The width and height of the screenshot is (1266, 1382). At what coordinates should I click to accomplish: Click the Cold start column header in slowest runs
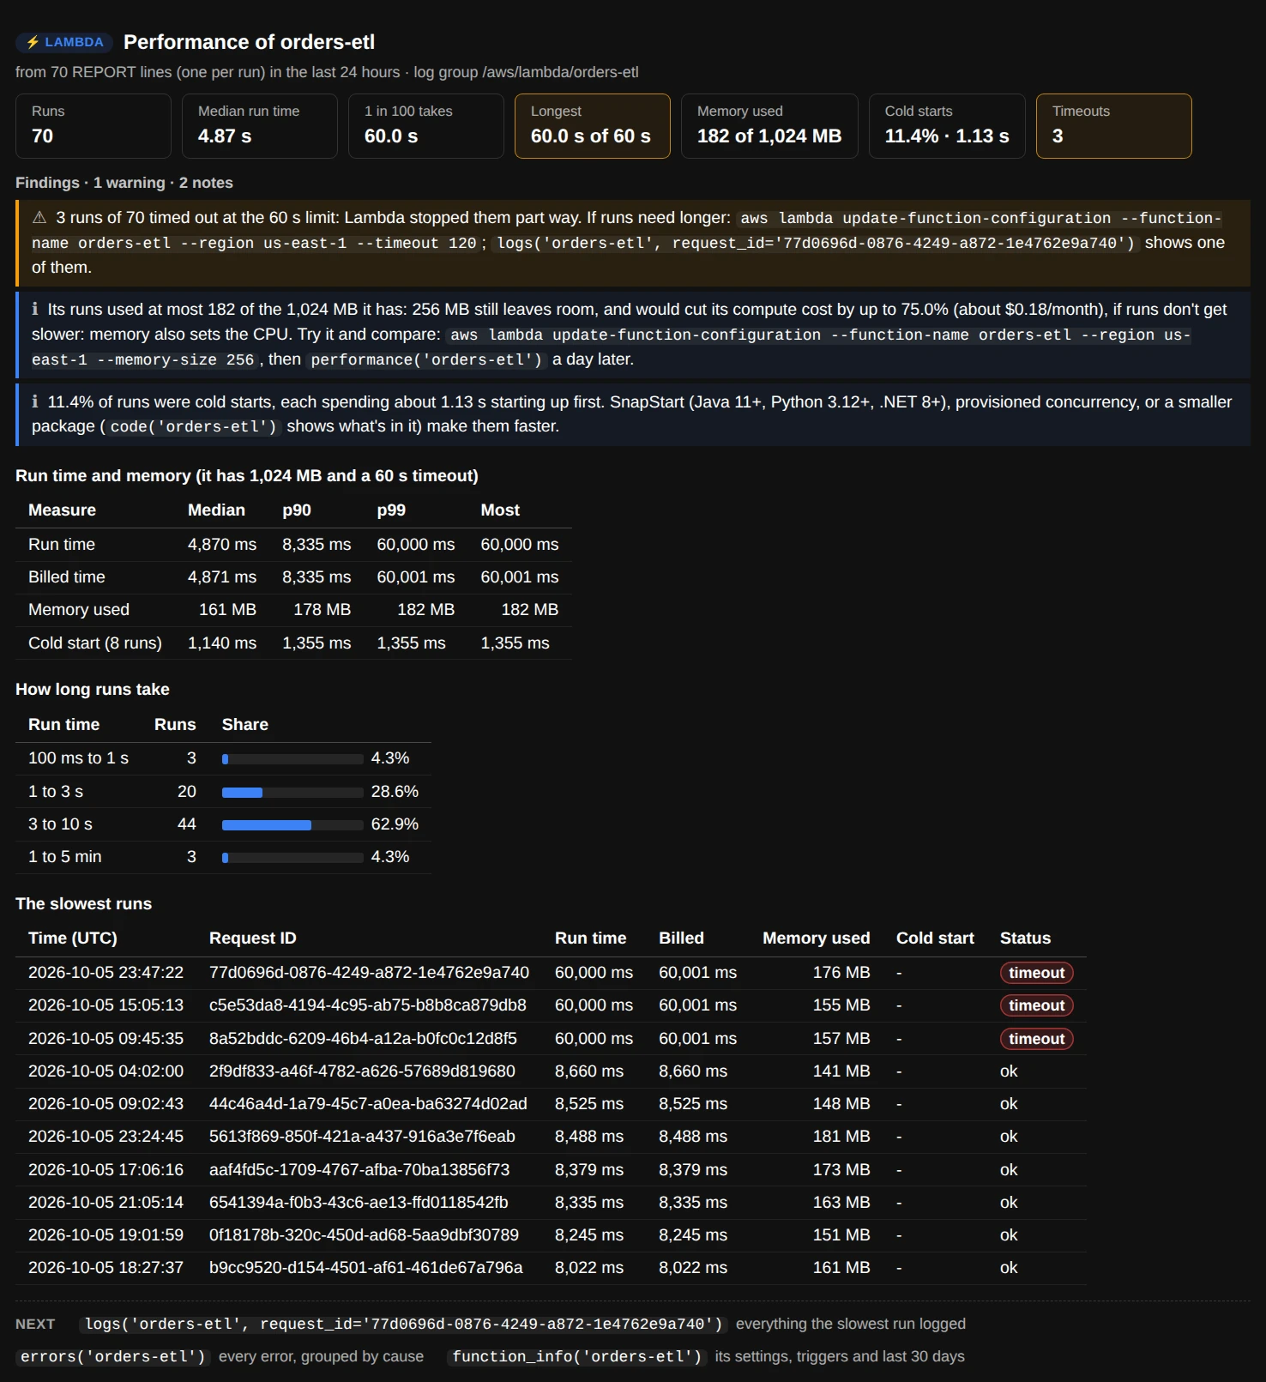point(935,938)
